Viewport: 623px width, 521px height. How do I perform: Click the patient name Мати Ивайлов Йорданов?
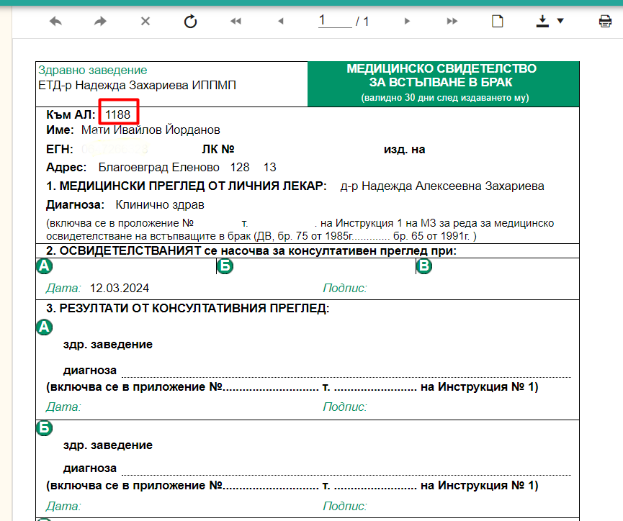151,130
